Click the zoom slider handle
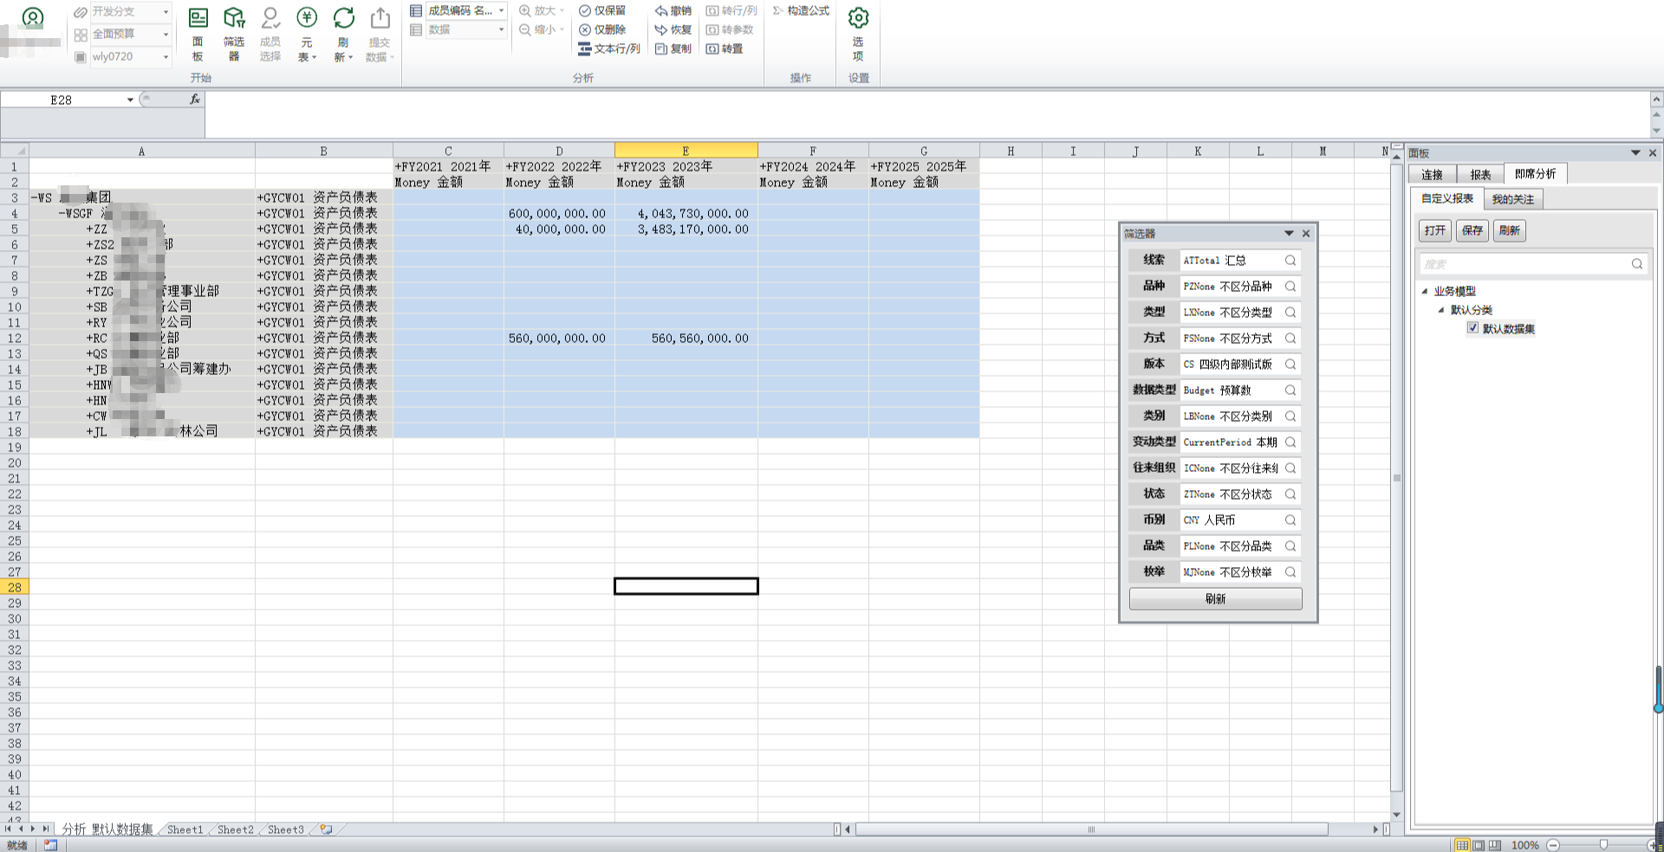The image size is (1664, 852). (x=1603, y=844)
